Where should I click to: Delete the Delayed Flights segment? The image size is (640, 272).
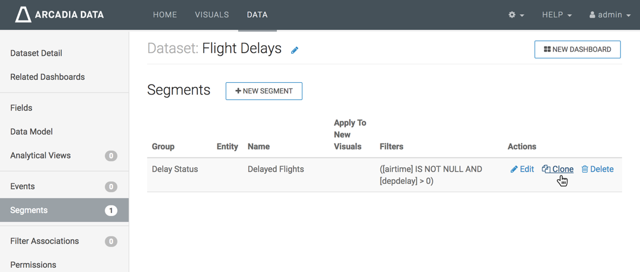click(597, 169)
